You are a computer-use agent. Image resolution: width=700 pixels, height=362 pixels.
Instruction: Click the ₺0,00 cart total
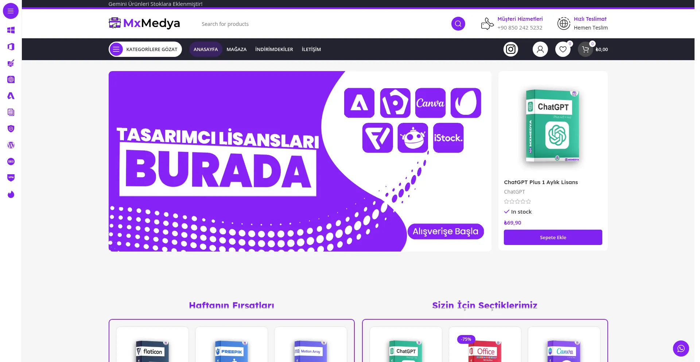pos(602,50)
